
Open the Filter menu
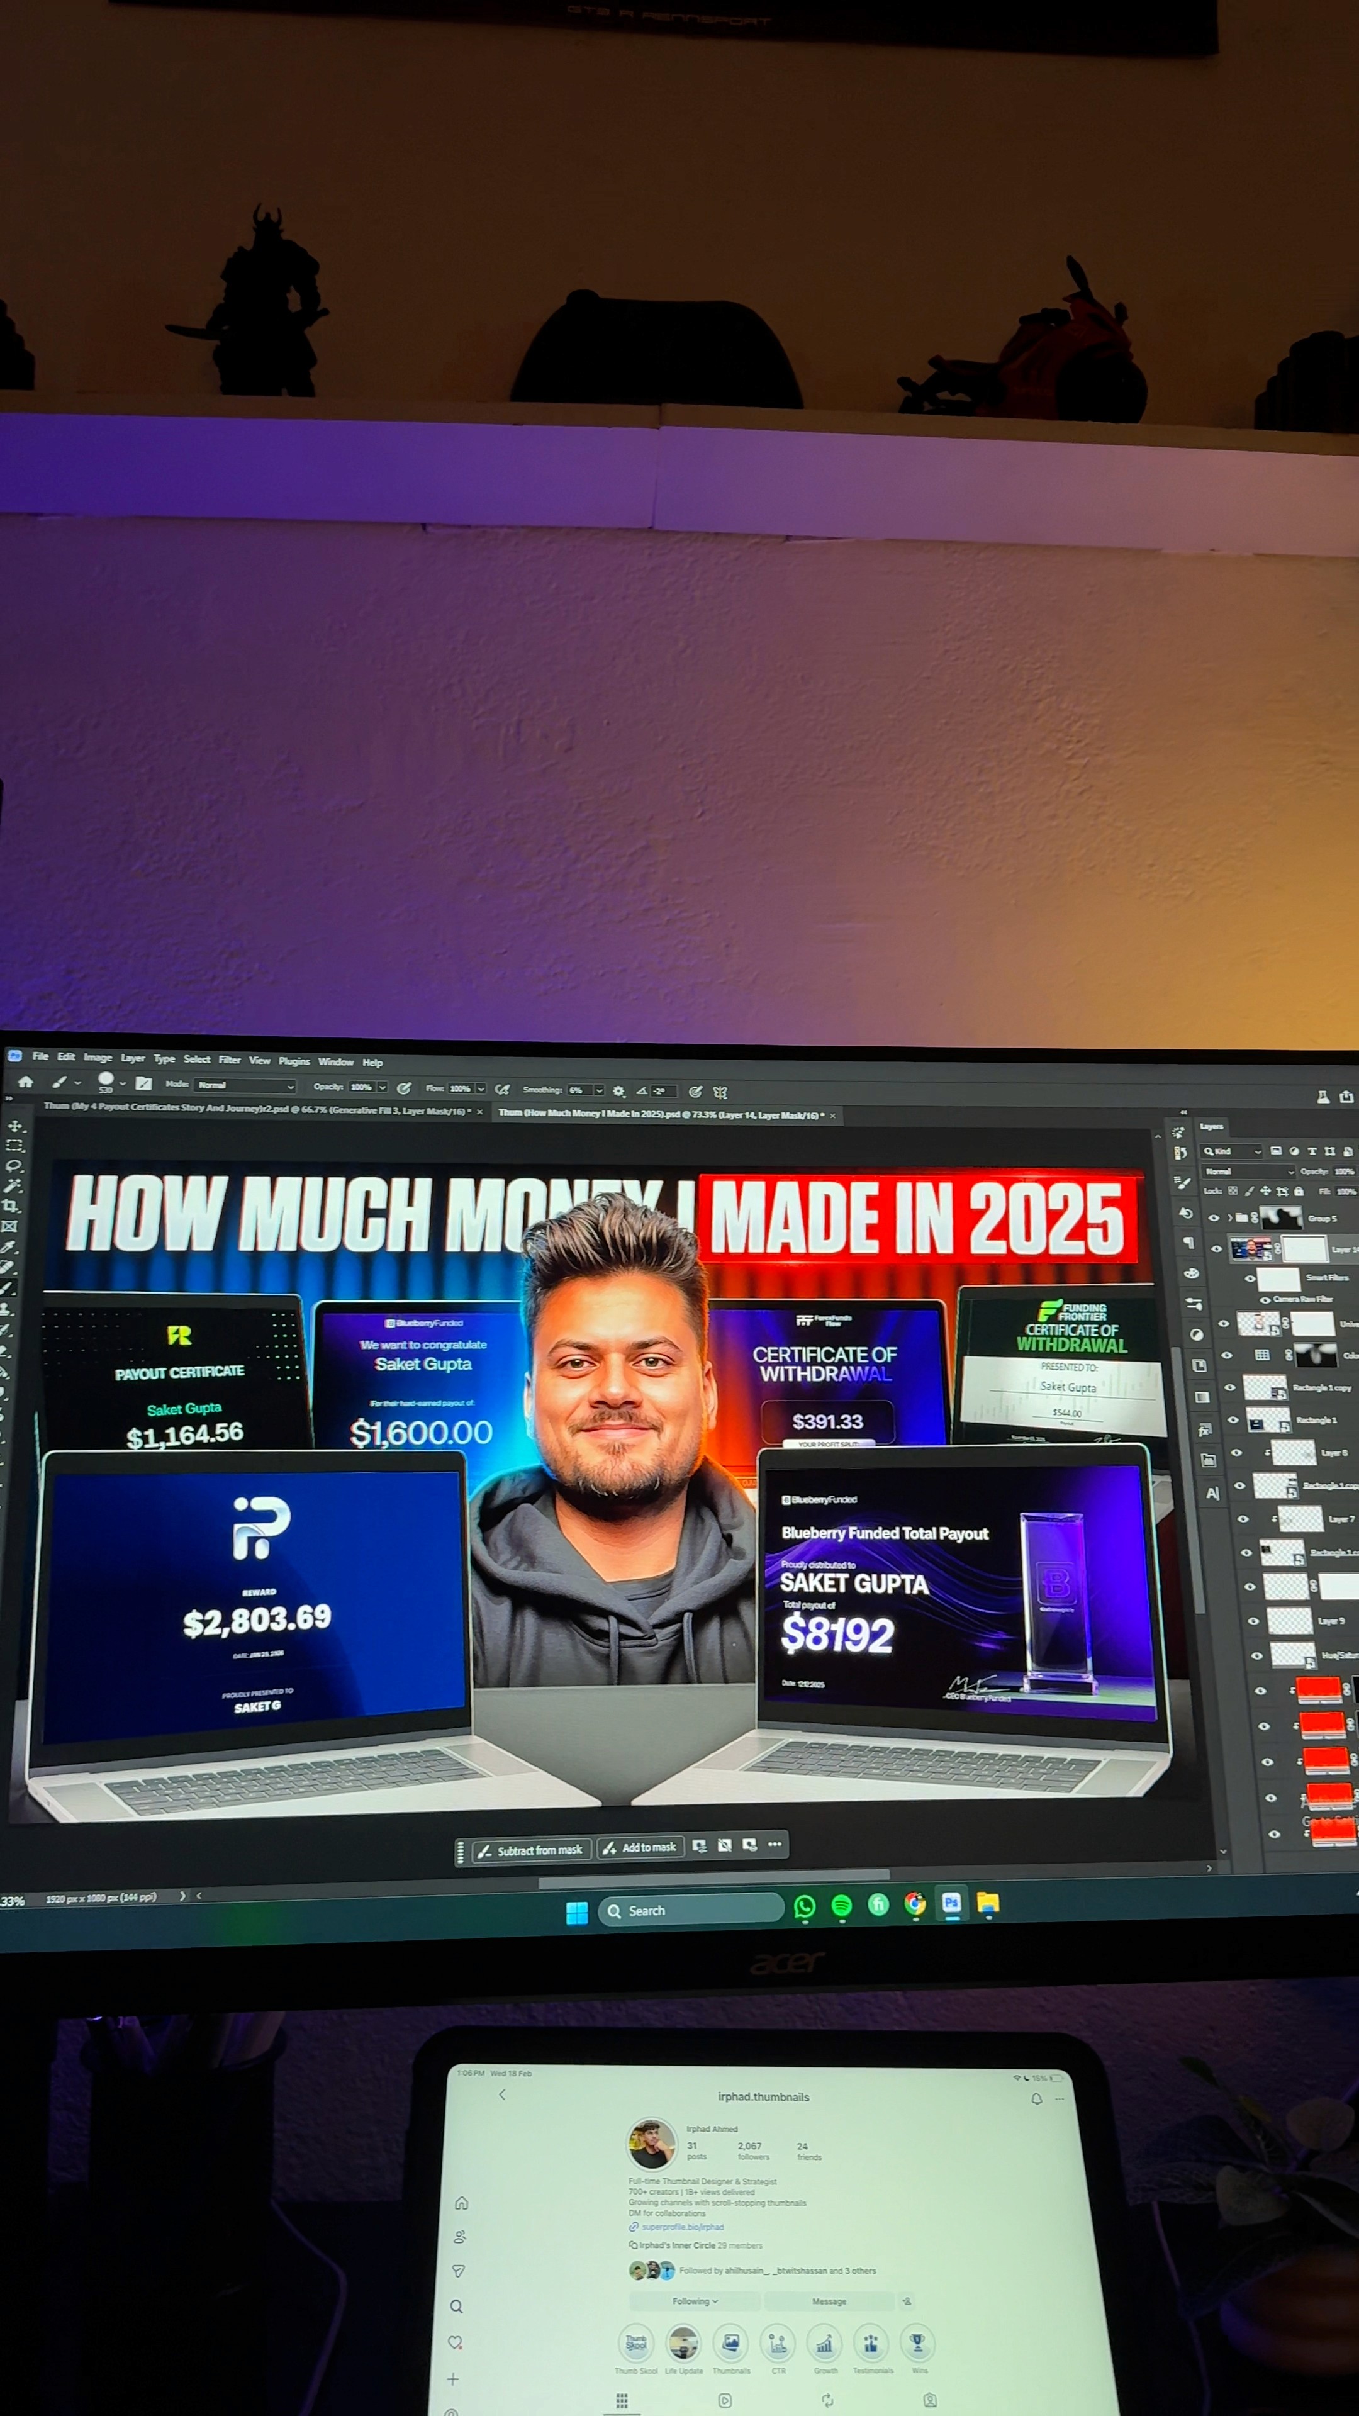(x=230, y=1060)
